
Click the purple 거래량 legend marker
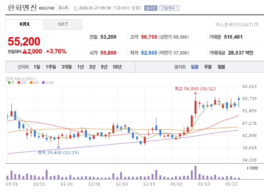(248, 168)
